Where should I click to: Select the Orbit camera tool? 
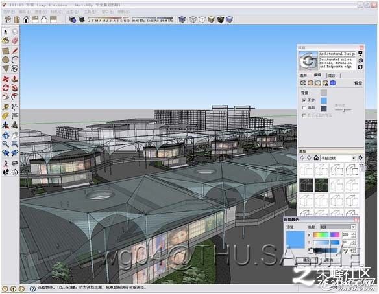6,135
